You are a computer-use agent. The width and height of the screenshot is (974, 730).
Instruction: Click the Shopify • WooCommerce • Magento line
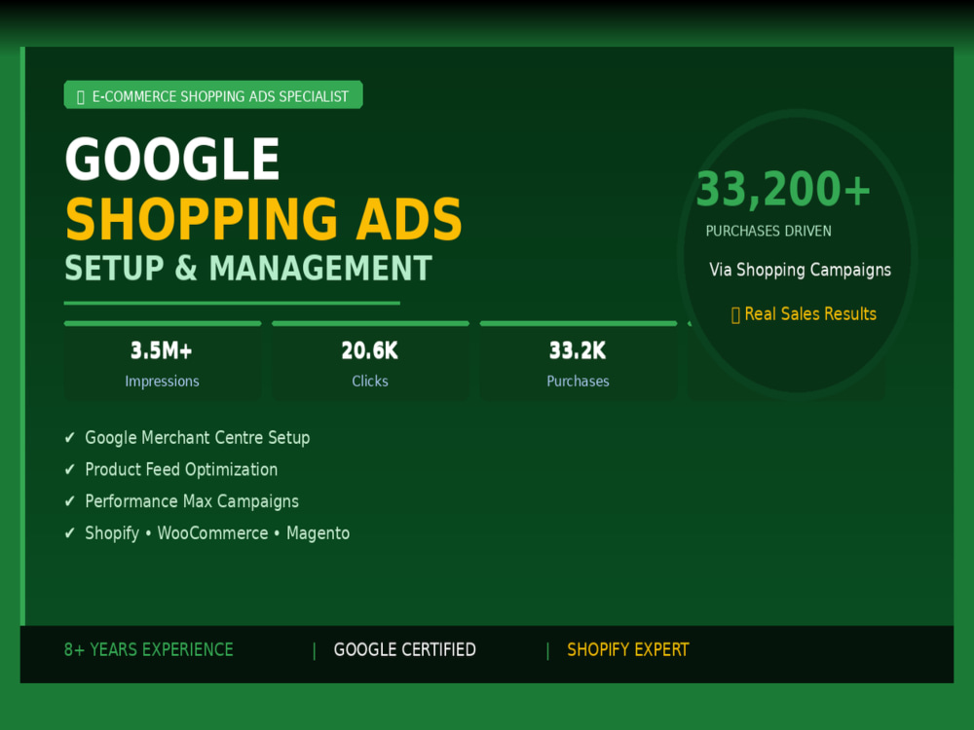point(217,533)
